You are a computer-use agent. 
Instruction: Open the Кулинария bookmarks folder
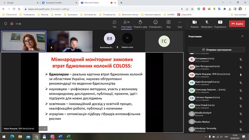[x=71, y=15]
